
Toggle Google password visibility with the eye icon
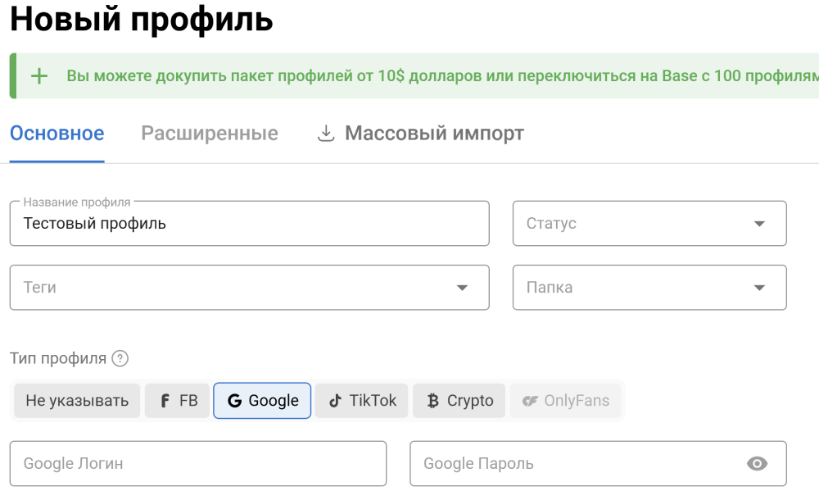coord(758,463)
